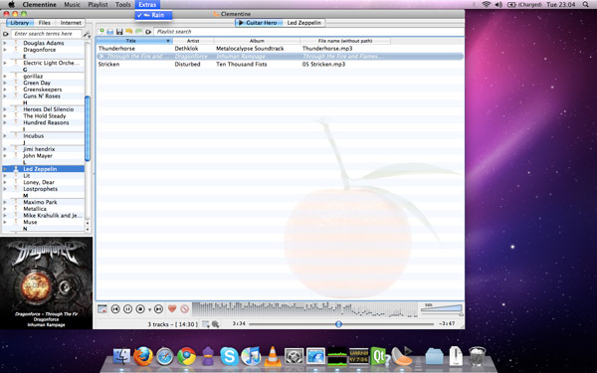Screen dimensions: 597x373
Task: Select the Stricken track row
Action: click(280, 65)
